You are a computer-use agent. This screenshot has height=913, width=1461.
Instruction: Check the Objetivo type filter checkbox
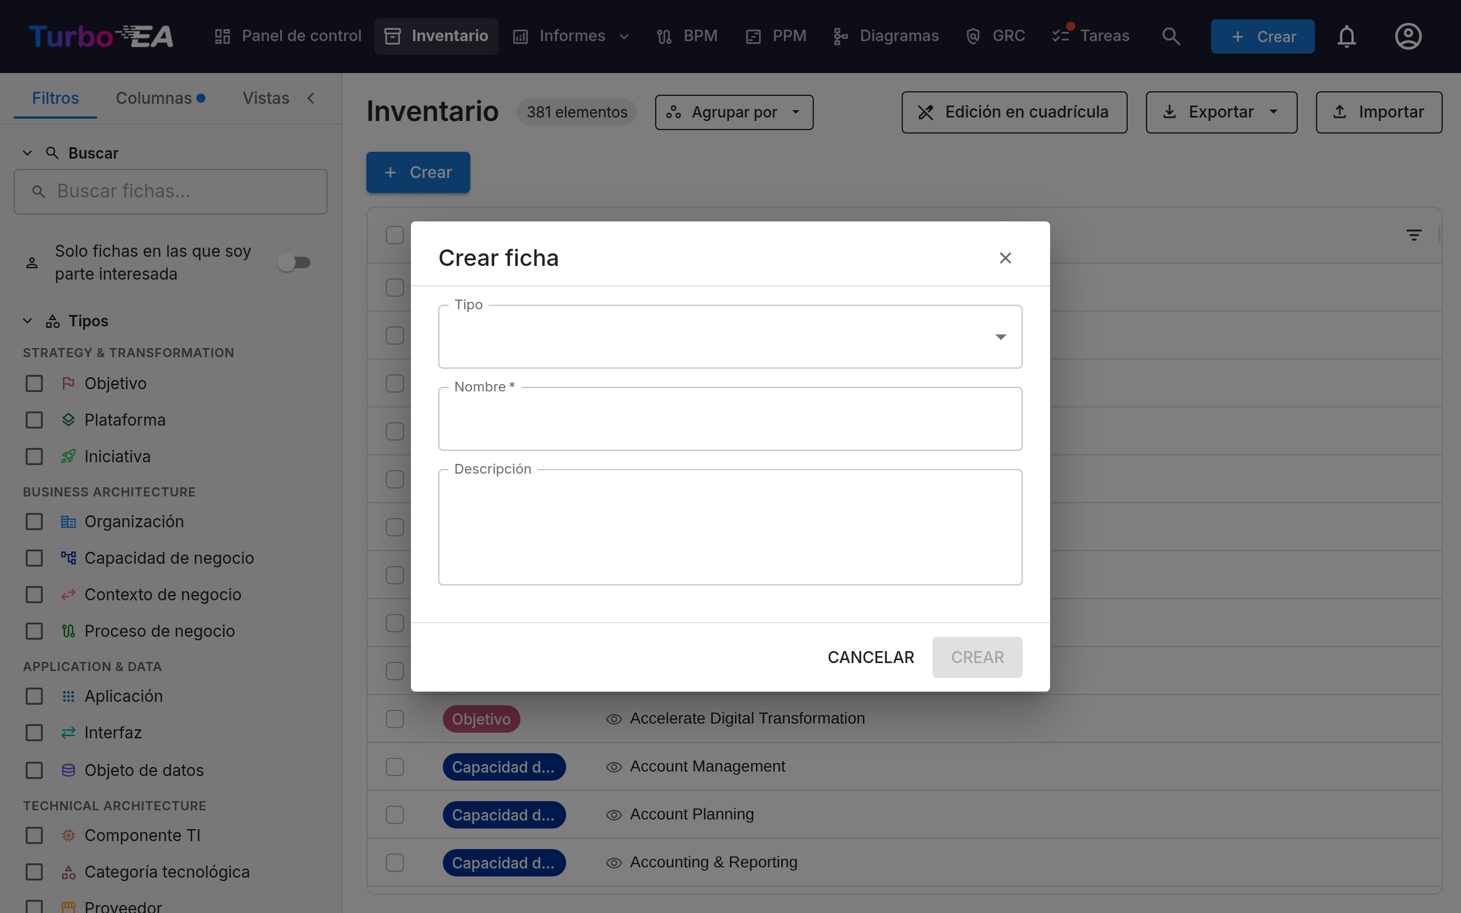[x=34, y=383]
